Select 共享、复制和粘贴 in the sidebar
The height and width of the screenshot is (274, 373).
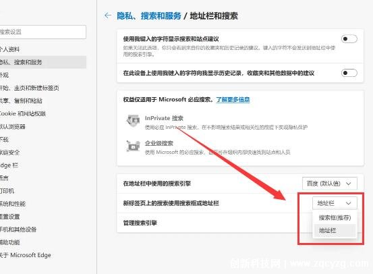click(42, 101)
